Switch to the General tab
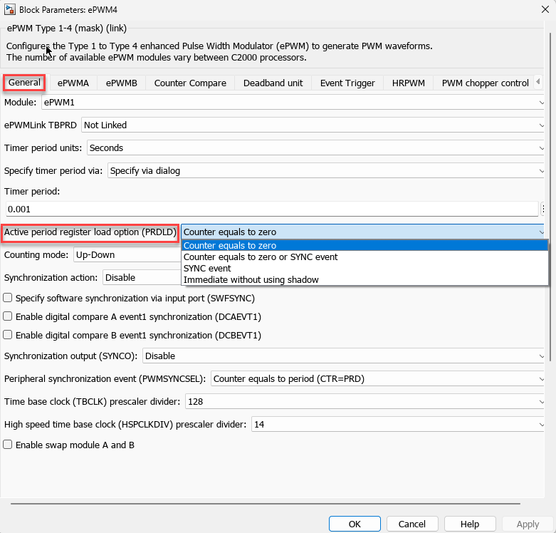Viewport: 556px width, 533px height. (24, 83)
